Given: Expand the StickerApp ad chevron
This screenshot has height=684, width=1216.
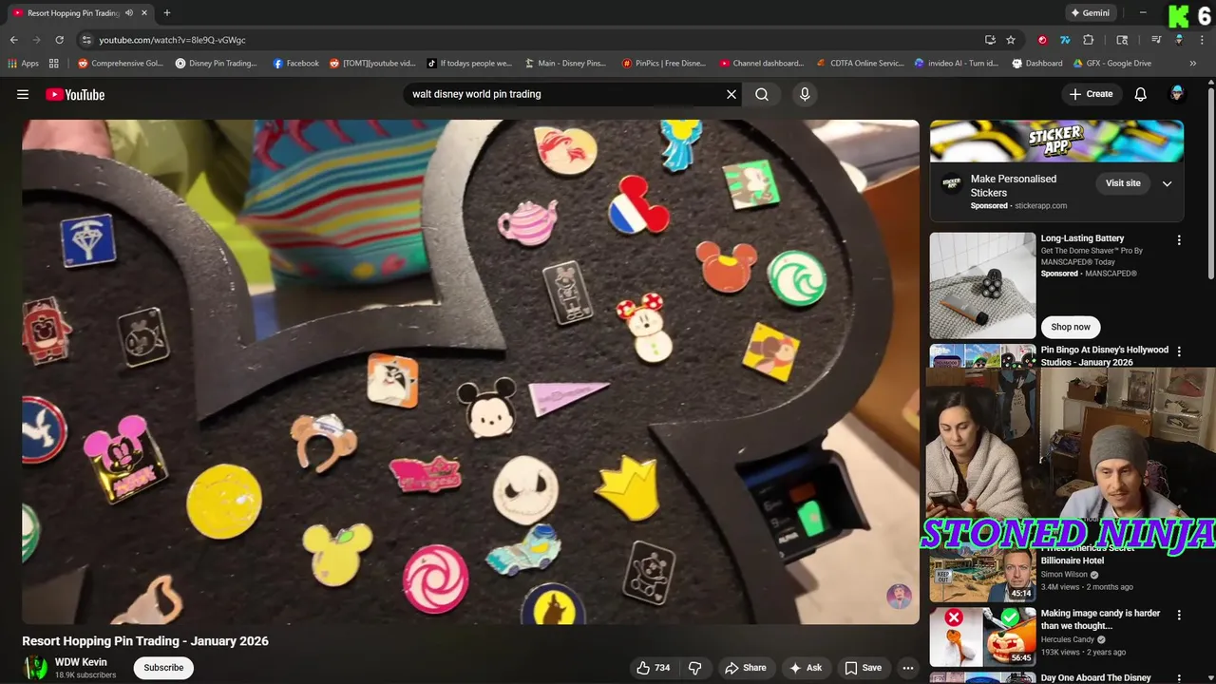Looking at the screenshot, I should point(1167,183).
